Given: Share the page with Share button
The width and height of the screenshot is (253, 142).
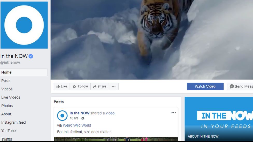Looking at the screenshot, I should pyautogui.click(x=100, y=86).
